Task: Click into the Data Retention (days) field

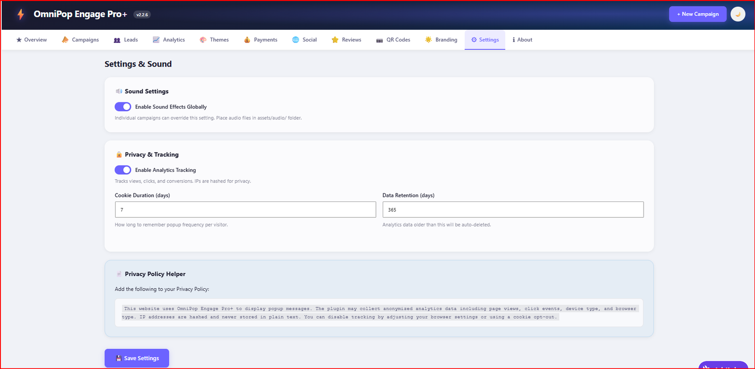Action: (513, 210)
